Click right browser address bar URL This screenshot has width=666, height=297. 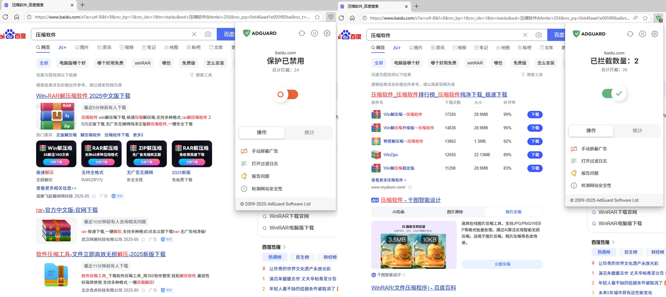pos(499,18)
